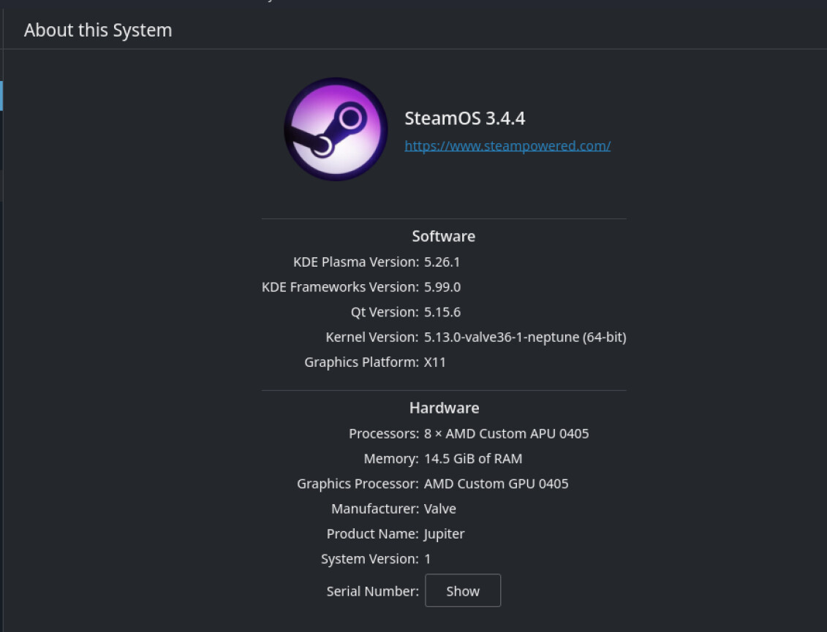The width and height of the screenshot is (827, 632).
Task: Select memory value 14.5 GiB of RAM
Action: click(473, 459)
